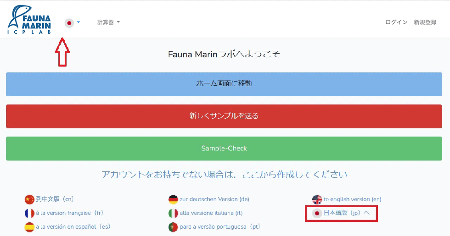The image size is (450, 236).
Task: Expand the 計算器 dropdown menu
Action: pyautogui.click(x=108, y=22)
